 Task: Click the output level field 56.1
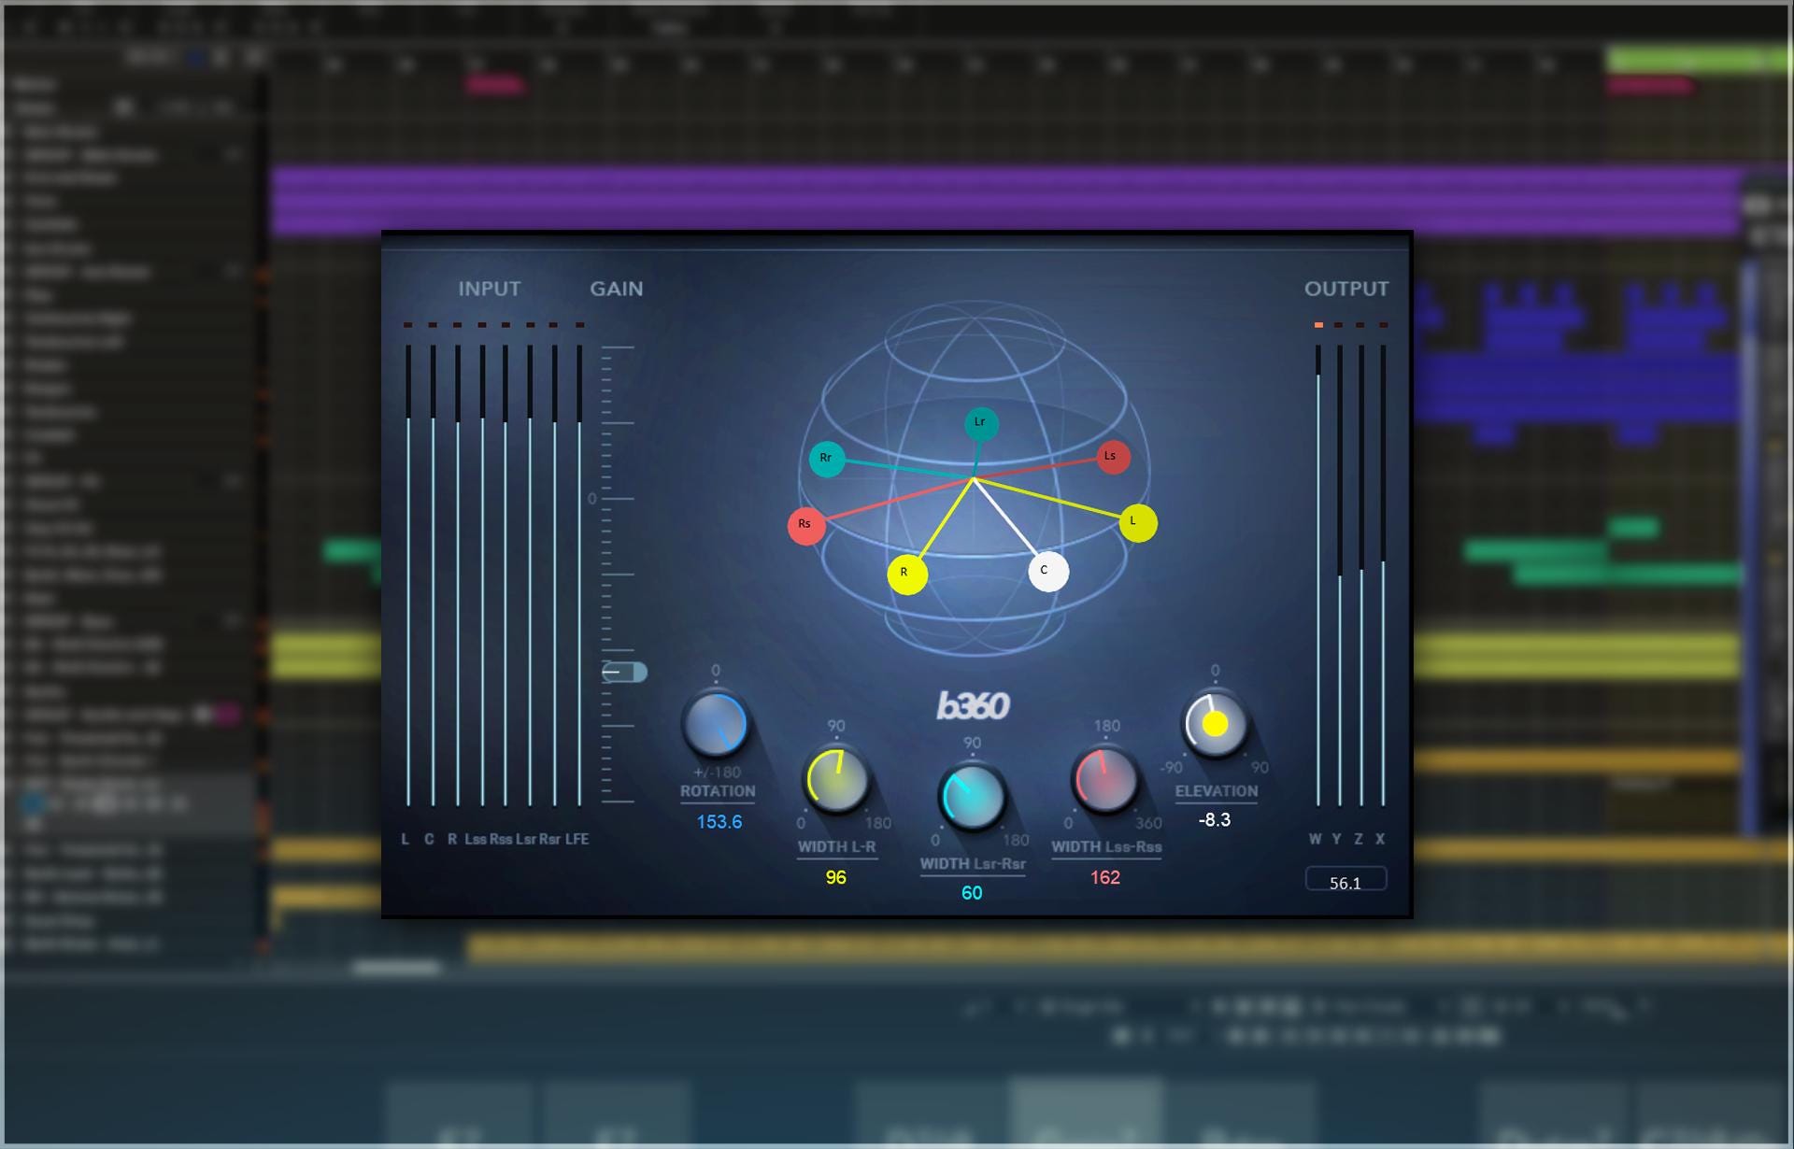[1345, 880]
